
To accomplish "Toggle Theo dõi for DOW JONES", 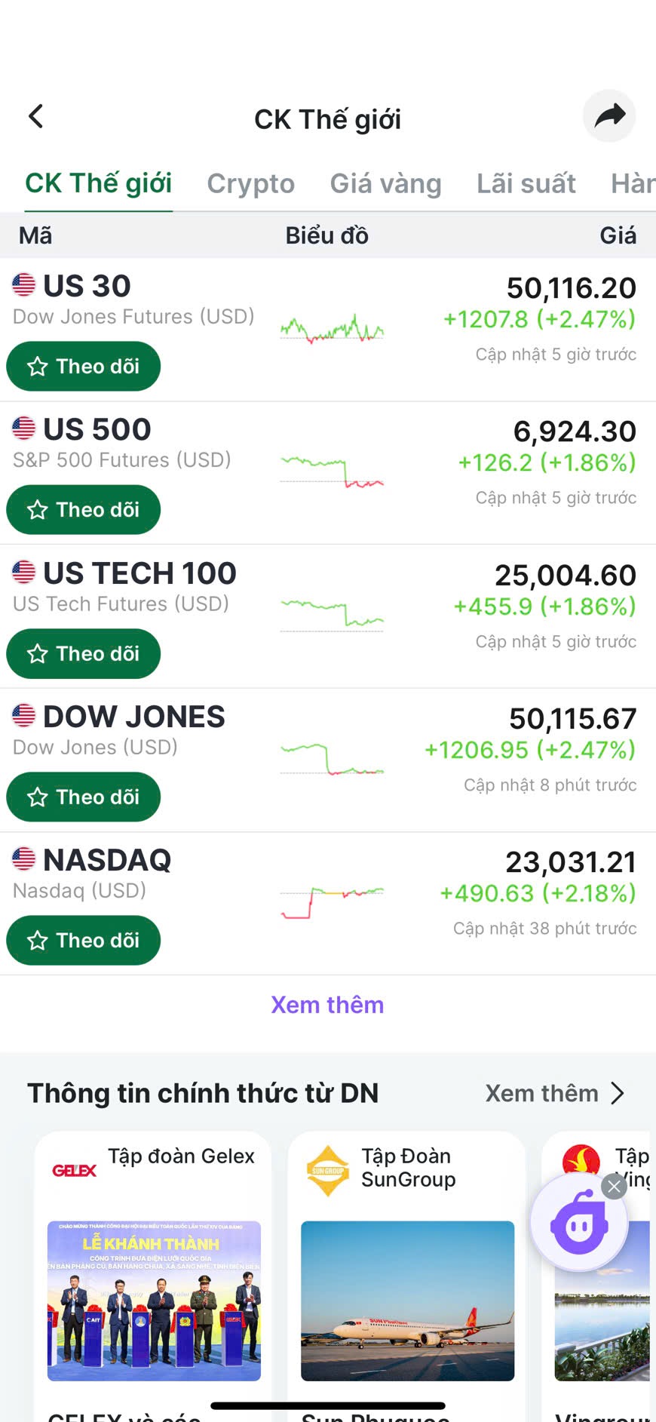I will point(84,797).
